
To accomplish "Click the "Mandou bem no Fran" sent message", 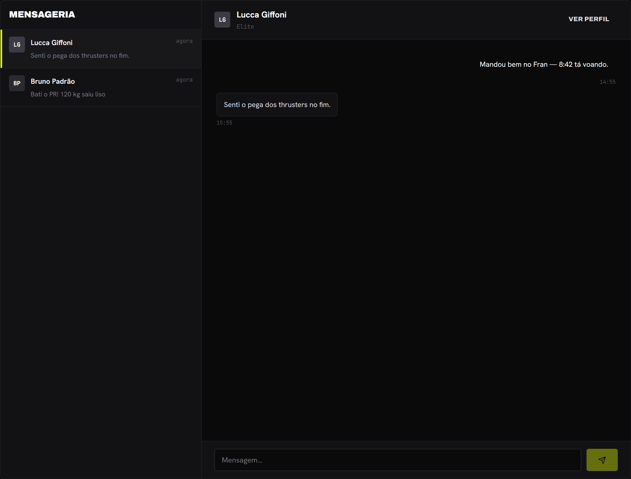I will [x=544, y=65].
